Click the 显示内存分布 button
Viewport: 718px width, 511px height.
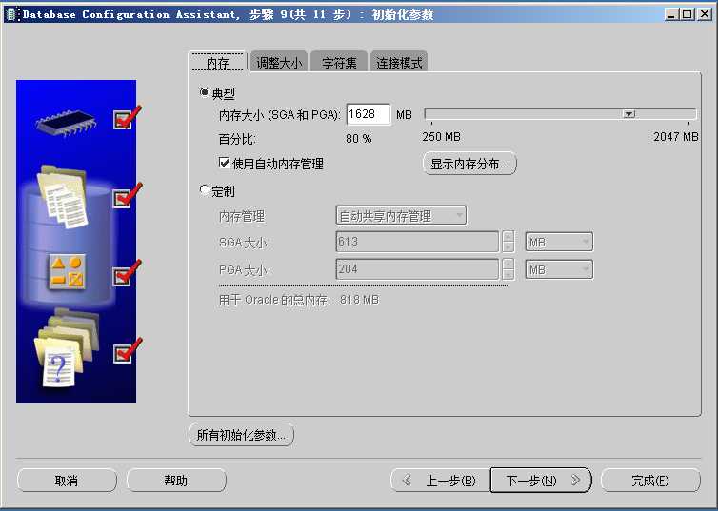coord(469,164)
